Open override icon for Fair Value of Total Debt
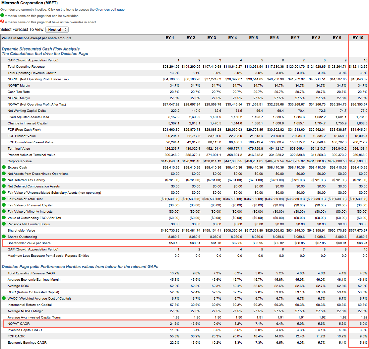Screen dimensions: 369x349 (x=4, y=199)
